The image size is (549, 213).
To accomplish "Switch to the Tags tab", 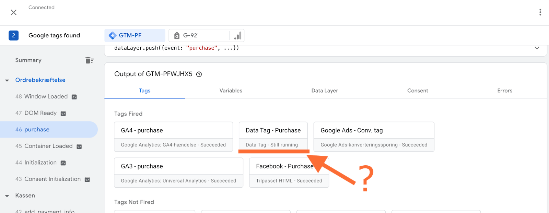I will [x=144, y=91].
